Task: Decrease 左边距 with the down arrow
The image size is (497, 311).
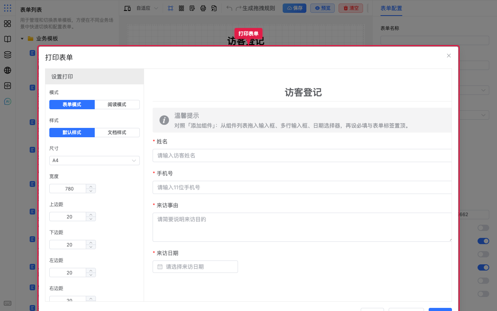Action: point(91,275)
